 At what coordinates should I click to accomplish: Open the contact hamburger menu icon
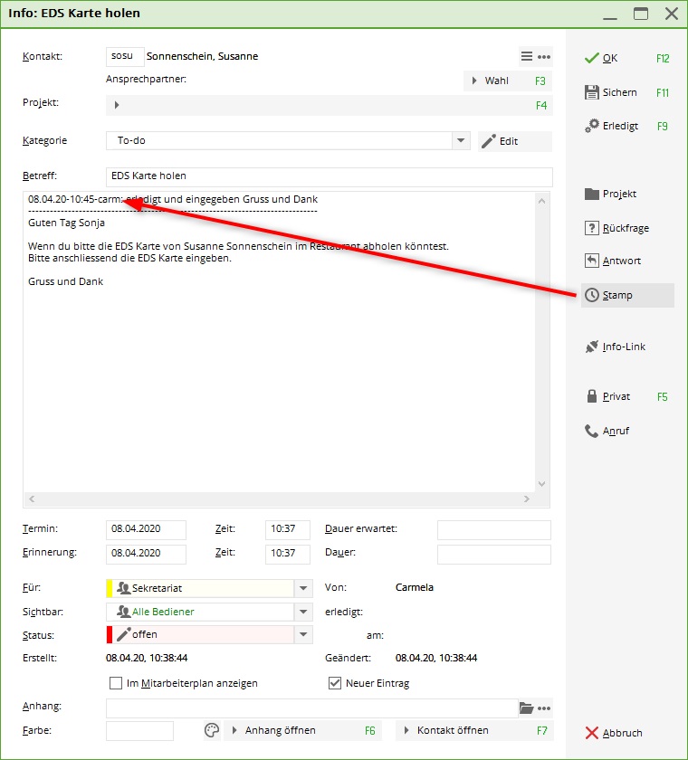pyautogui.click(x=527, y=56)
